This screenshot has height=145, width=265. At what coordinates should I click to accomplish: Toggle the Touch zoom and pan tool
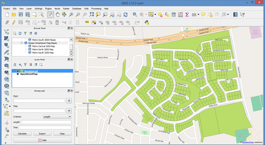(x=50, y=15)
